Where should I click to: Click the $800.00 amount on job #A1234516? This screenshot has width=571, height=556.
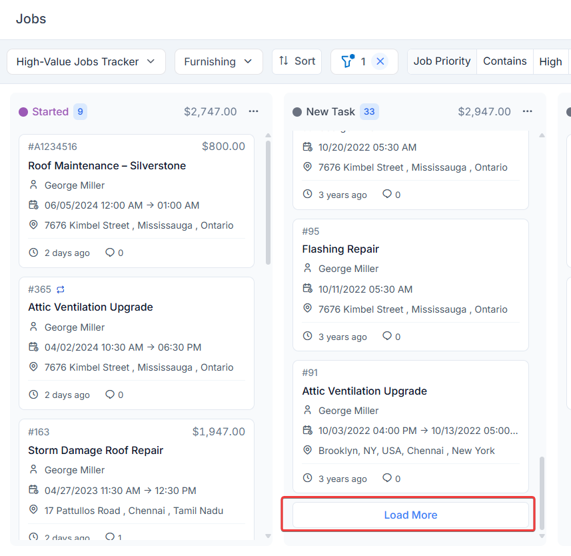(x=224, y=147)
